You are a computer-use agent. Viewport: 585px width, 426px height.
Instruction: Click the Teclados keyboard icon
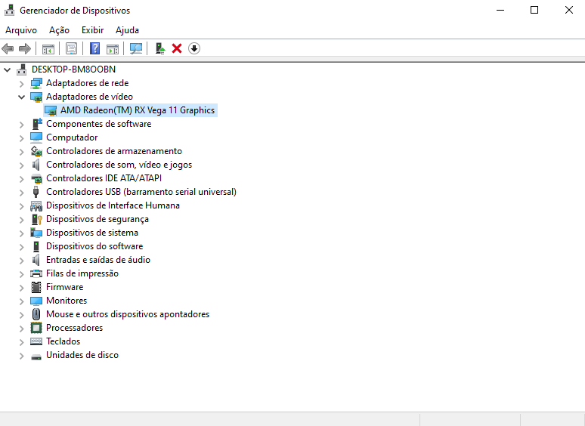36,341
